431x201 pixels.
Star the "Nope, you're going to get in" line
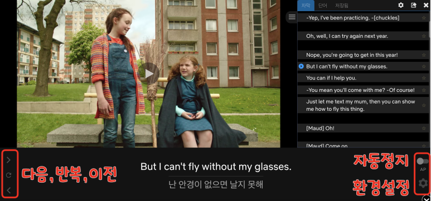[x=424, y=55]
